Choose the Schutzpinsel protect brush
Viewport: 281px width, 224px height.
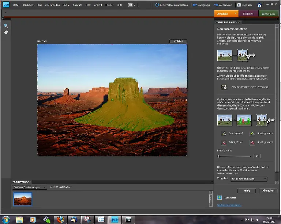pyautogui.click(x=224, y=134)
